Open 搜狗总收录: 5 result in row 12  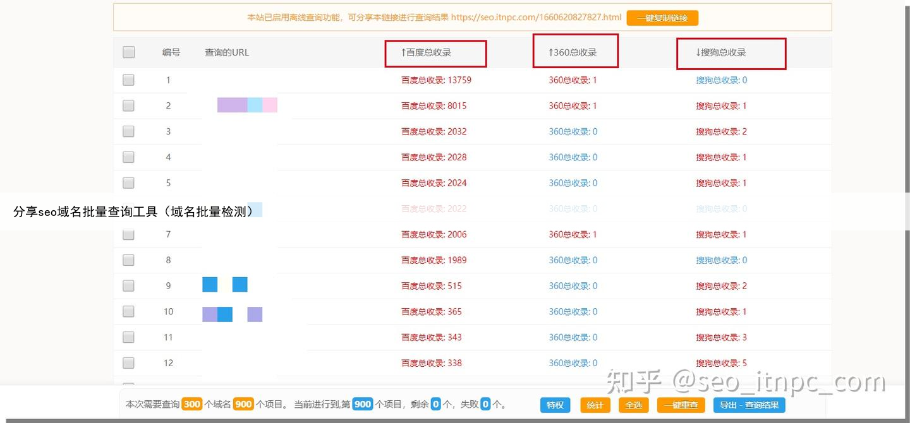coord(721,363)
